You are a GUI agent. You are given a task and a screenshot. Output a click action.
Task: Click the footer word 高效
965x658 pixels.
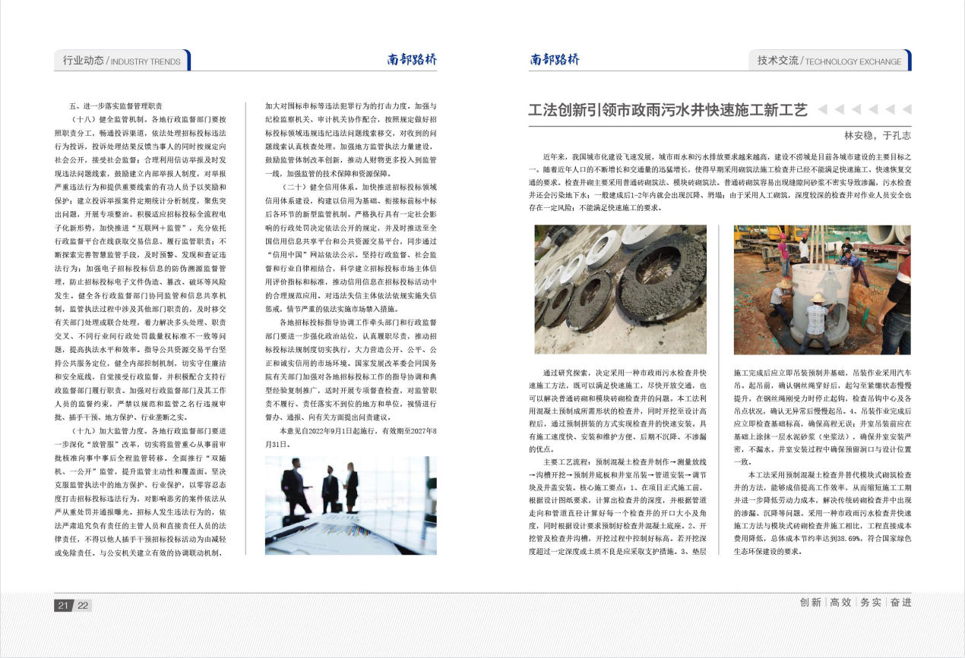[841, 603]
